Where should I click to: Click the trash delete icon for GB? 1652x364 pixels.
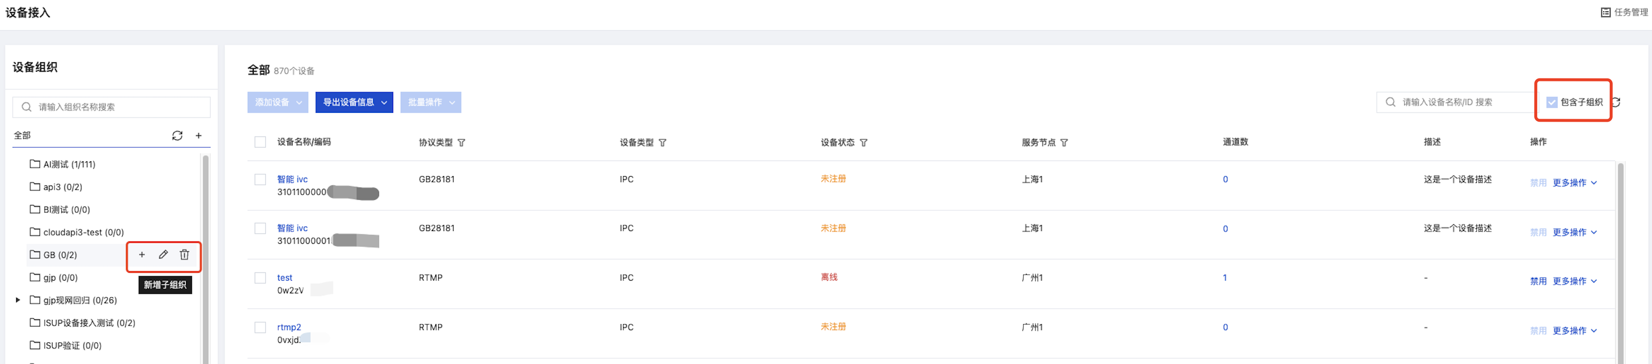(x=185, y=255)
